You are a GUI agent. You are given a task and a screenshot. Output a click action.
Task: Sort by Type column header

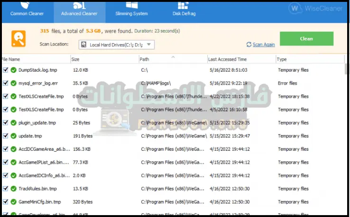coord(310,59)
